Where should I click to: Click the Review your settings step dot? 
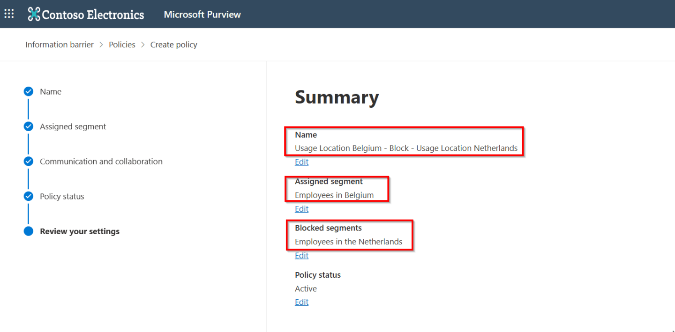29,231
